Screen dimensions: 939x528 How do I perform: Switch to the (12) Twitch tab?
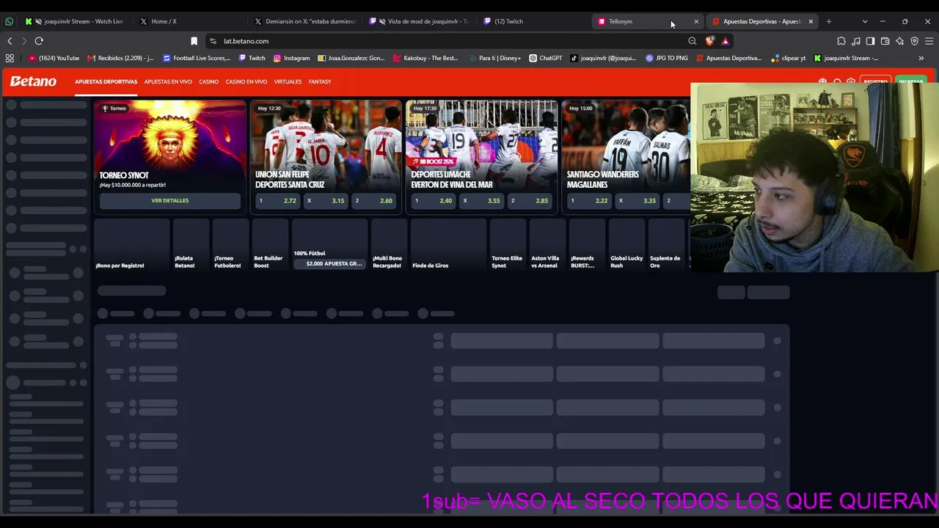click(x=534, y=21)
